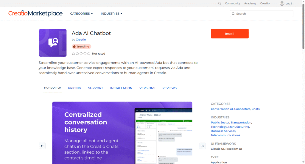305x164 pixels.
Task: Go to previous slide with left arrow
Action: coord(42,146)
